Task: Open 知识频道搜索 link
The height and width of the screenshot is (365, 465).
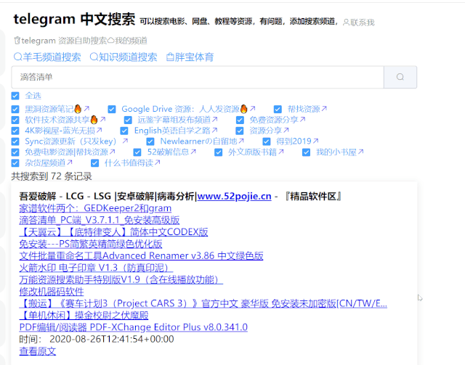Action: click(x=124, y=57)
